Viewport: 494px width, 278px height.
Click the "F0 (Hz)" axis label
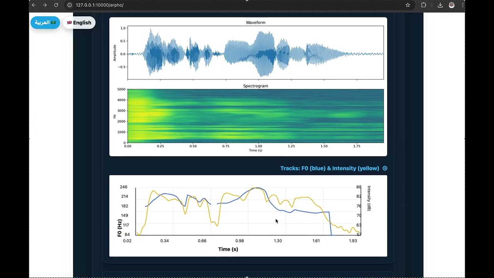coord(120,228)
